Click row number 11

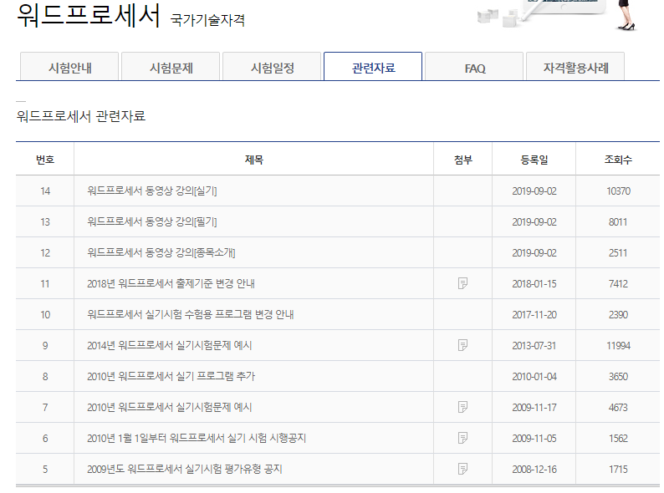[45, 284]
